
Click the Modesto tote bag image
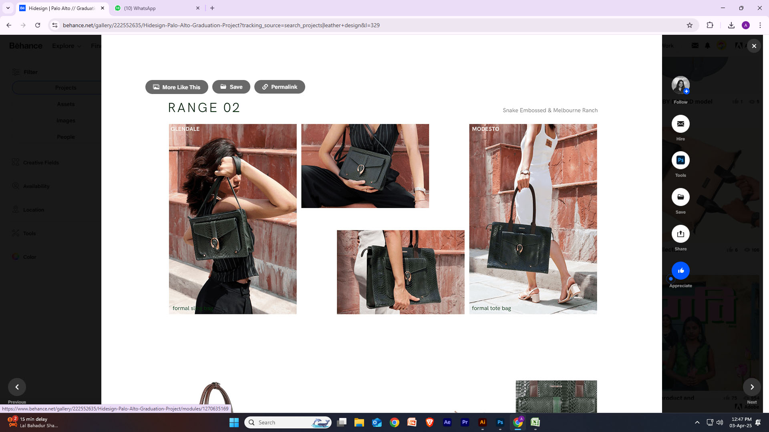[x=533, y=219]
